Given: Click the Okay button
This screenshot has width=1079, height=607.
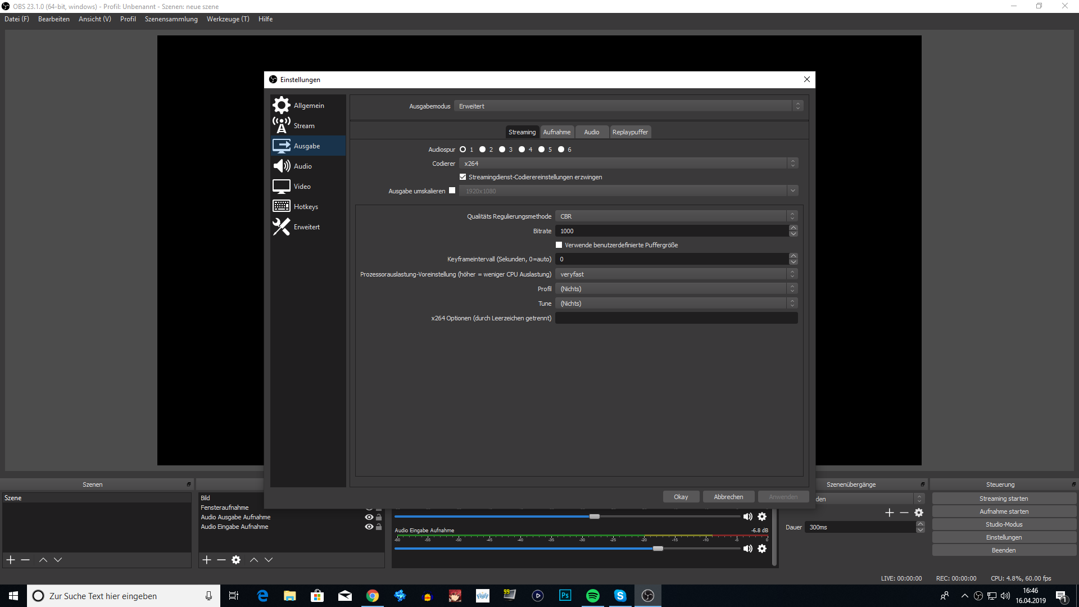Looking at the screenshot, I should [x=681, y=497].
